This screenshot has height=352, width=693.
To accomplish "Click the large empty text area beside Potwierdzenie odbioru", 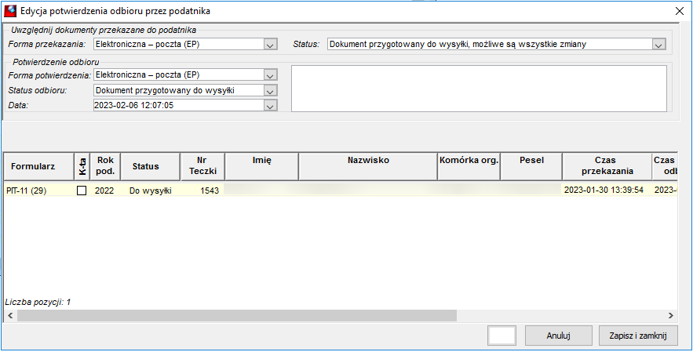I will click(479, 89).
